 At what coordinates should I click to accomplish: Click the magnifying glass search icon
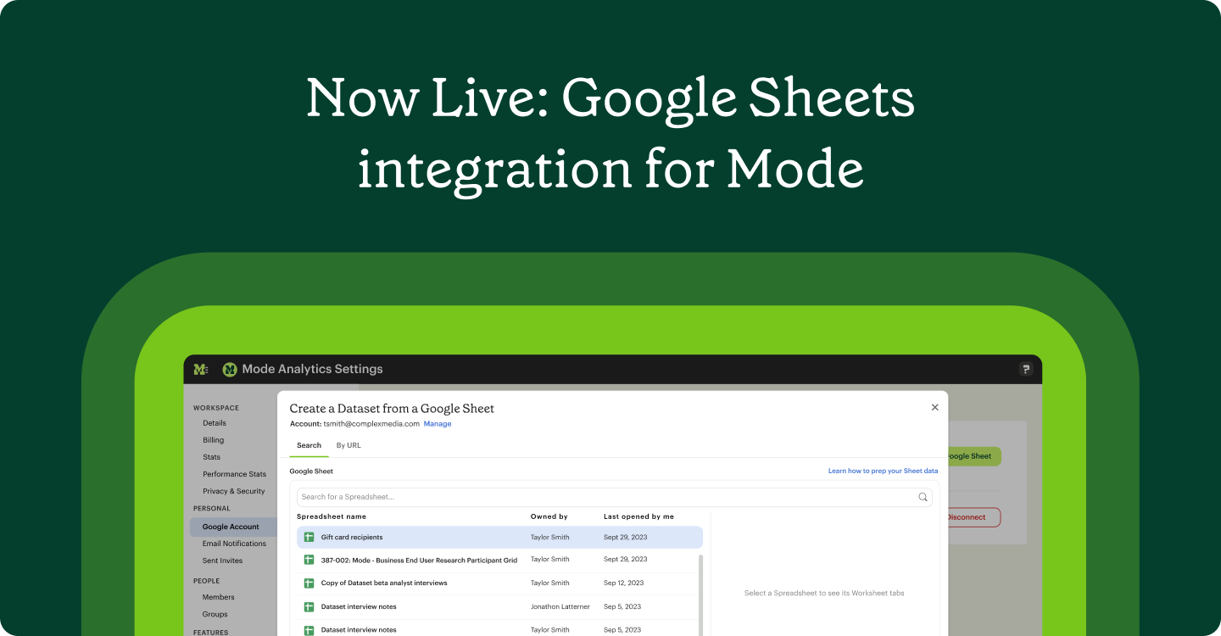[x=923, y=497]
